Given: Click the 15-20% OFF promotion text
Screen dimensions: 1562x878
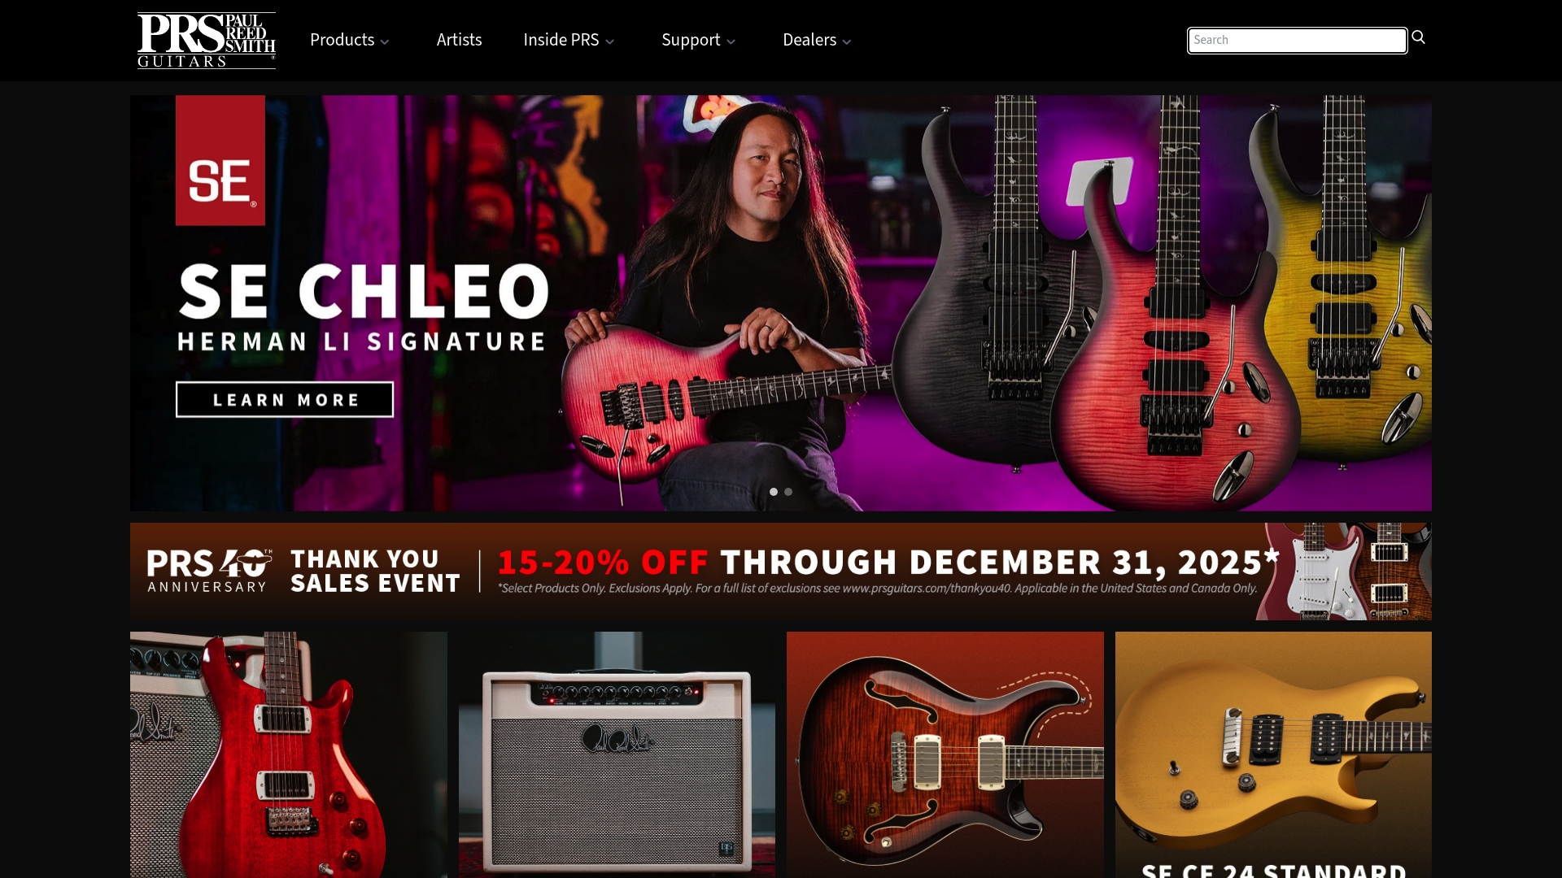Looking at the screenshot, I should click(x=603, y=562).
